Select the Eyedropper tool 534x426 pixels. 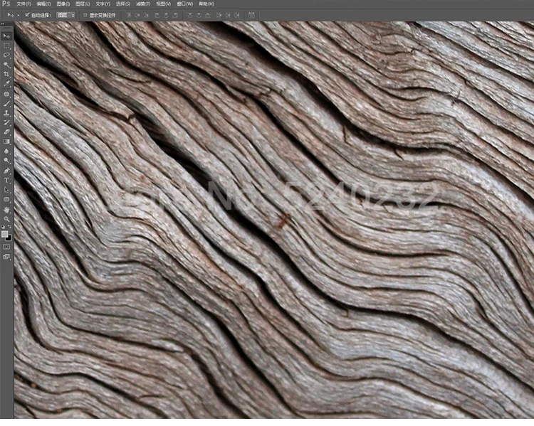point(6,84)
